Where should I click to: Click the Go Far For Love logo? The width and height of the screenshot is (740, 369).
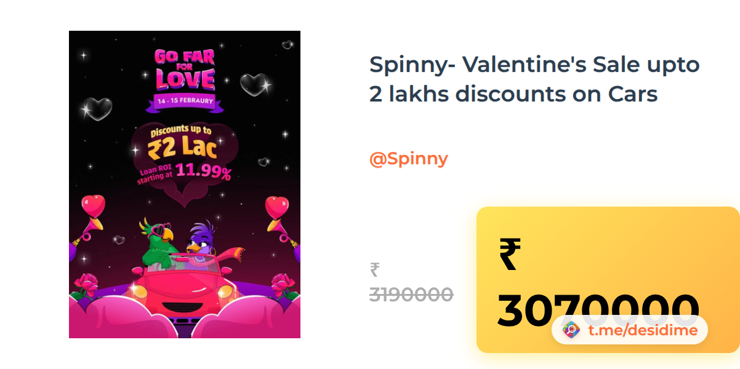[184, 69]
